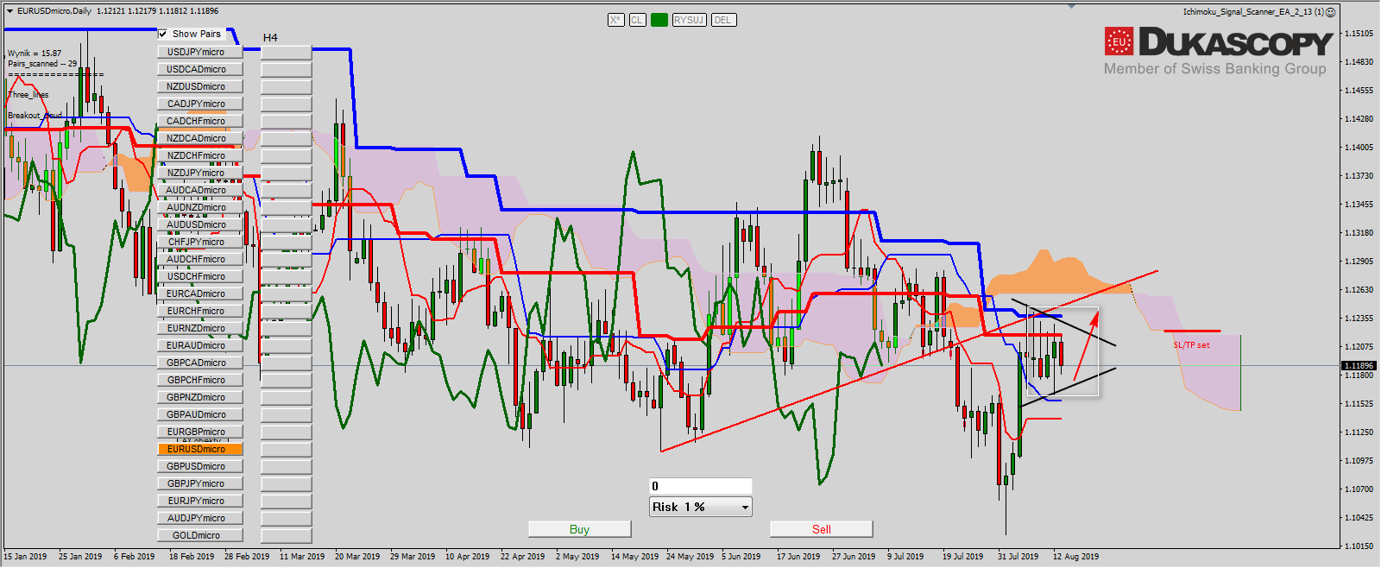
Task: Open the EURUSDmicro chart title dropdown arrow
Action: [x=10, y=11]
